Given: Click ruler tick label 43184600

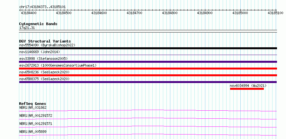Looking at the screenshot, I should click(x=99, y=13).
